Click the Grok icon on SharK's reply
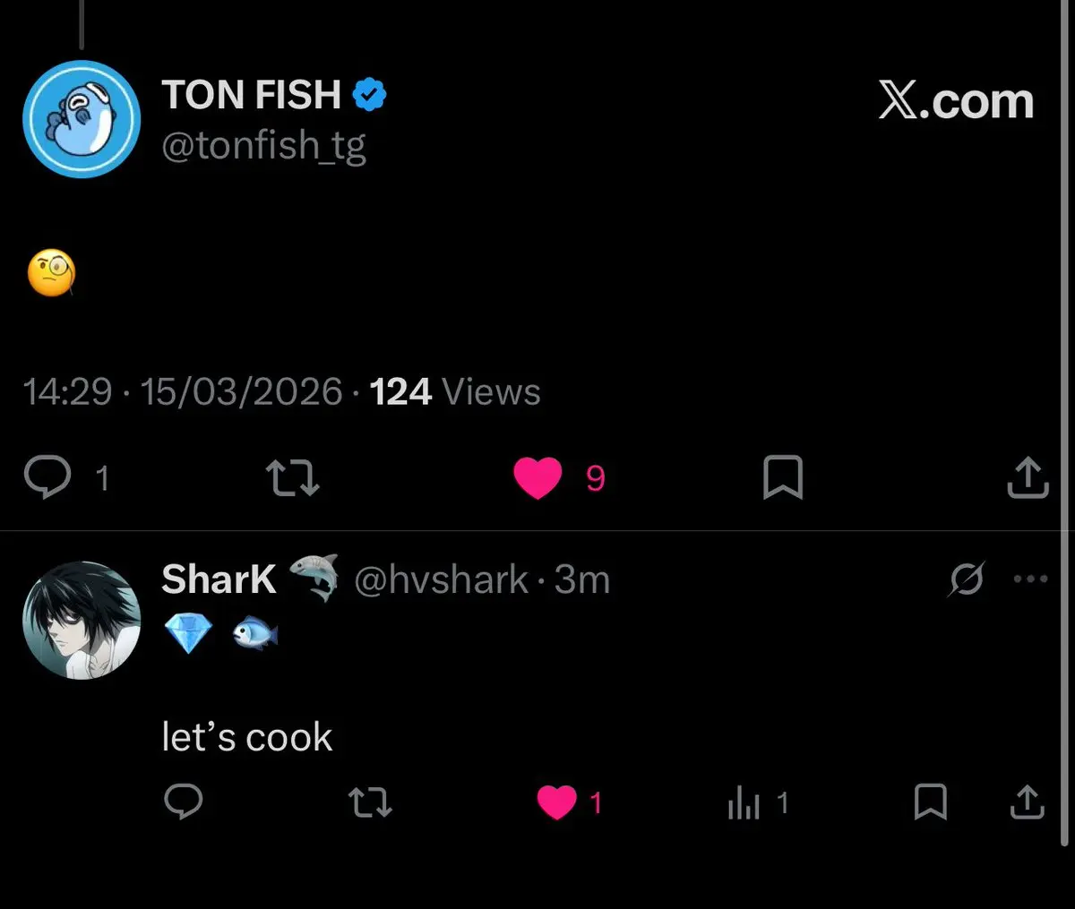The height and width of the screenshot is (909, 1075). 967,579
